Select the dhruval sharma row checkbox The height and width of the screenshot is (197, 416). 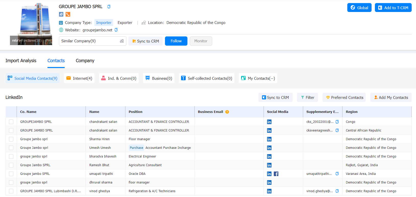pyautogui.click(x=11, y=182)
